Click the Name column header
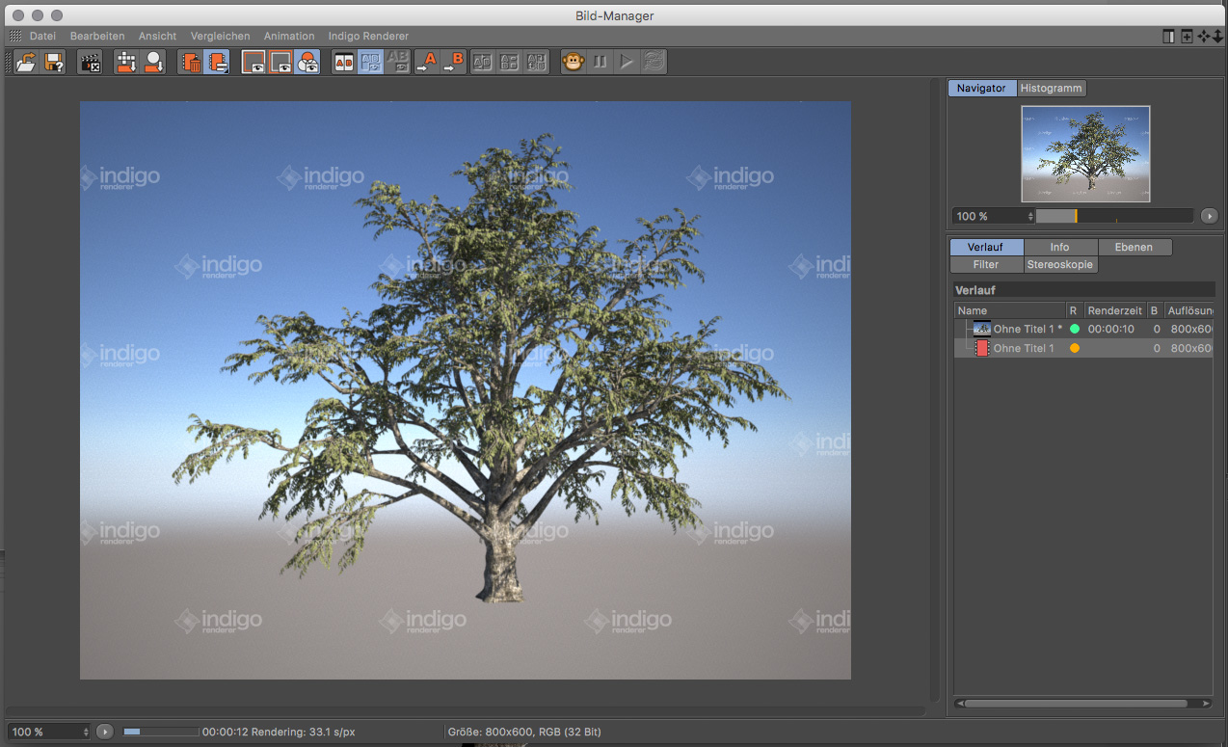This screenshot has height=747, width=1228. click(1010, 310)
